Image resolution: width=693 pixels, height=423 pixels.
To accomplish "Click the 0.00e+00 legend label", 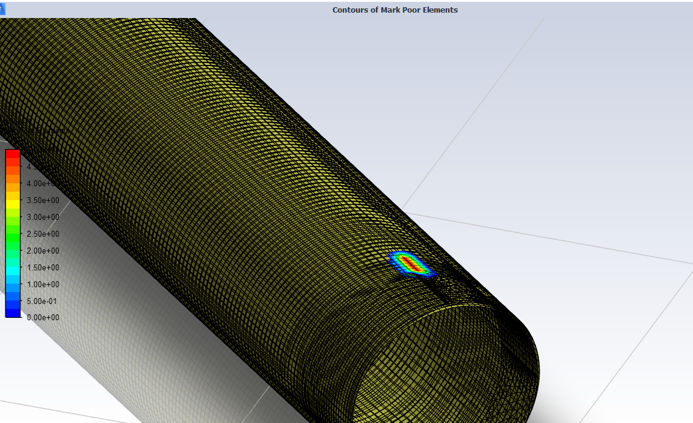I will [43, 318].
